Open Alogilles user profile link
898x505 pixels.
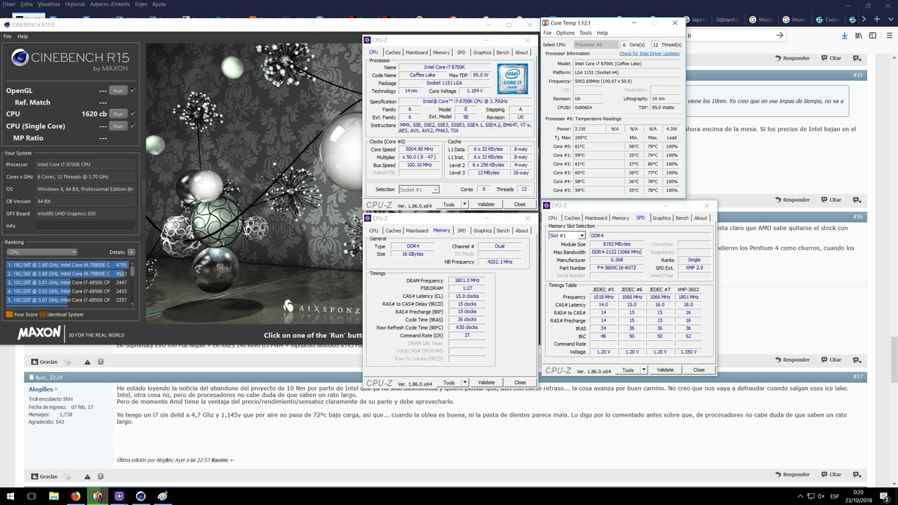pos(41,389)
